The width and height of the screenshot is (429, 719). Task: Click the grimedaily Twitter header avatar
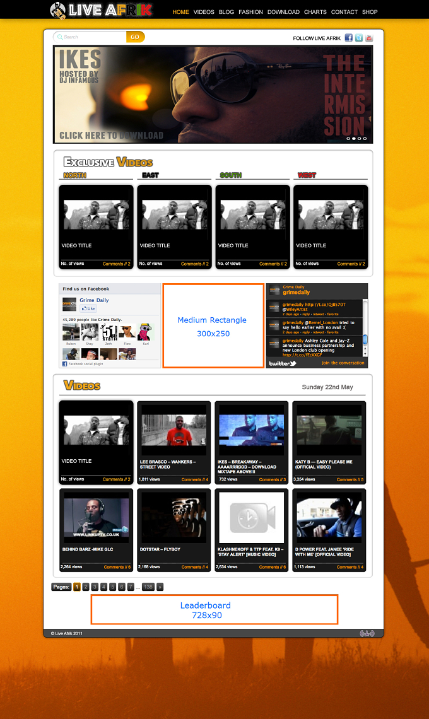pyautogui.click(x=274, y=290)
